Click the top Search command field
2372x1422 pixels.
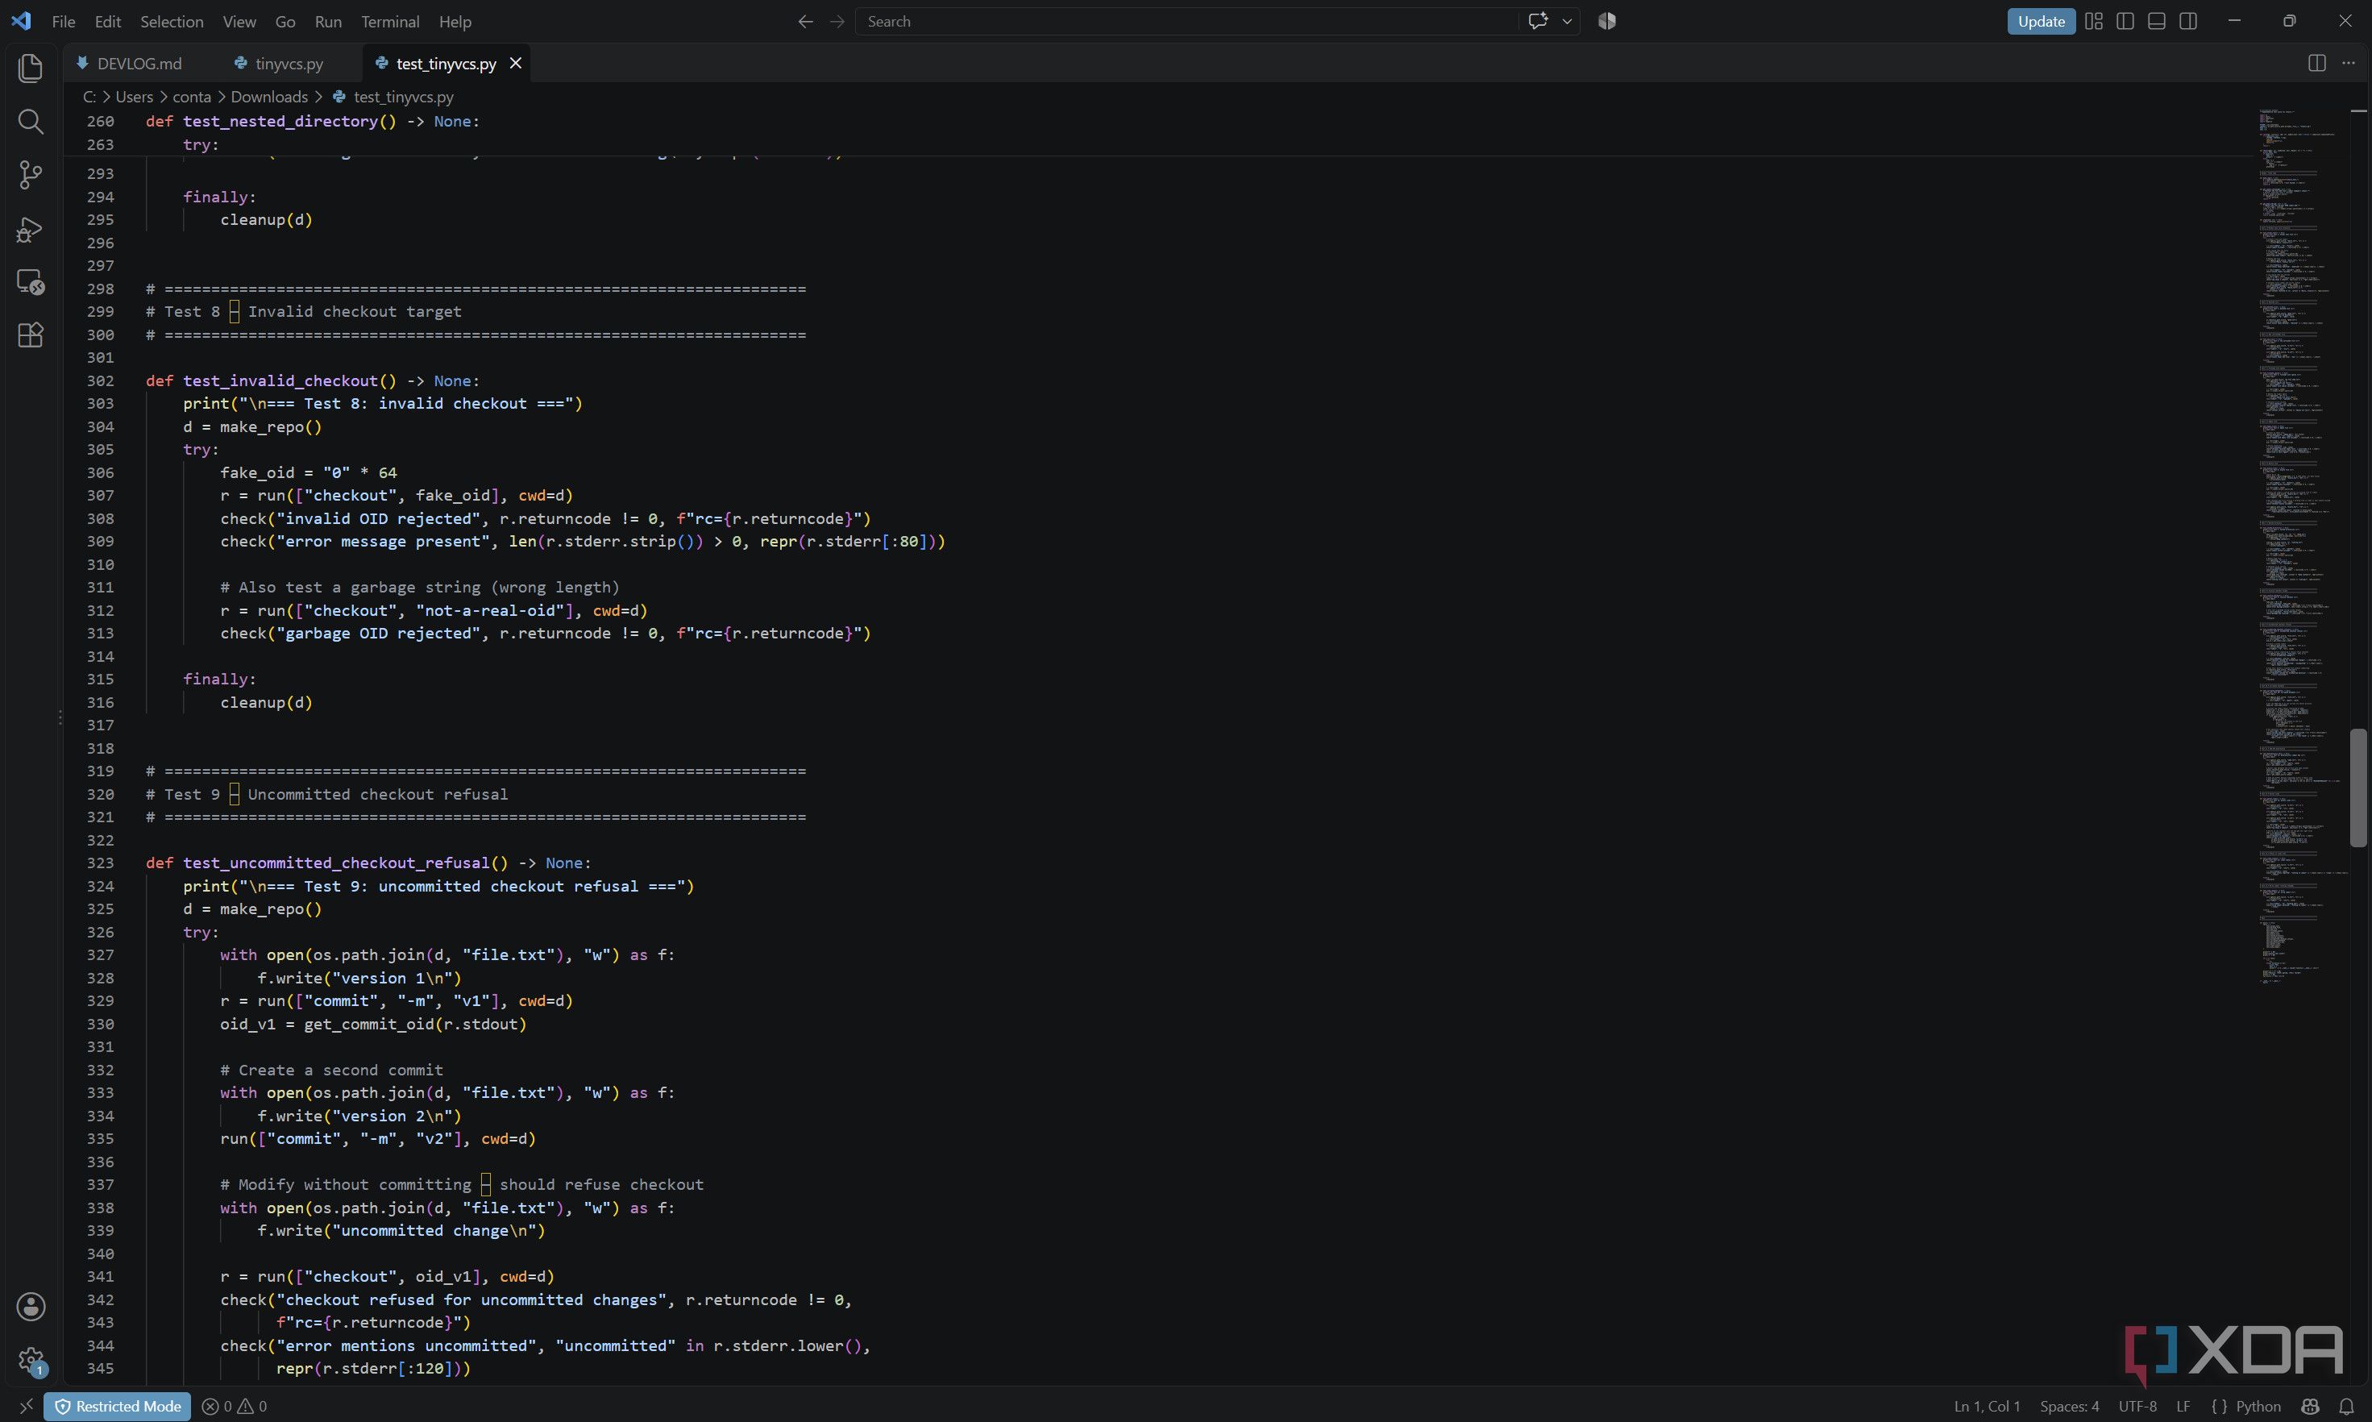[x=1186, y=21]
